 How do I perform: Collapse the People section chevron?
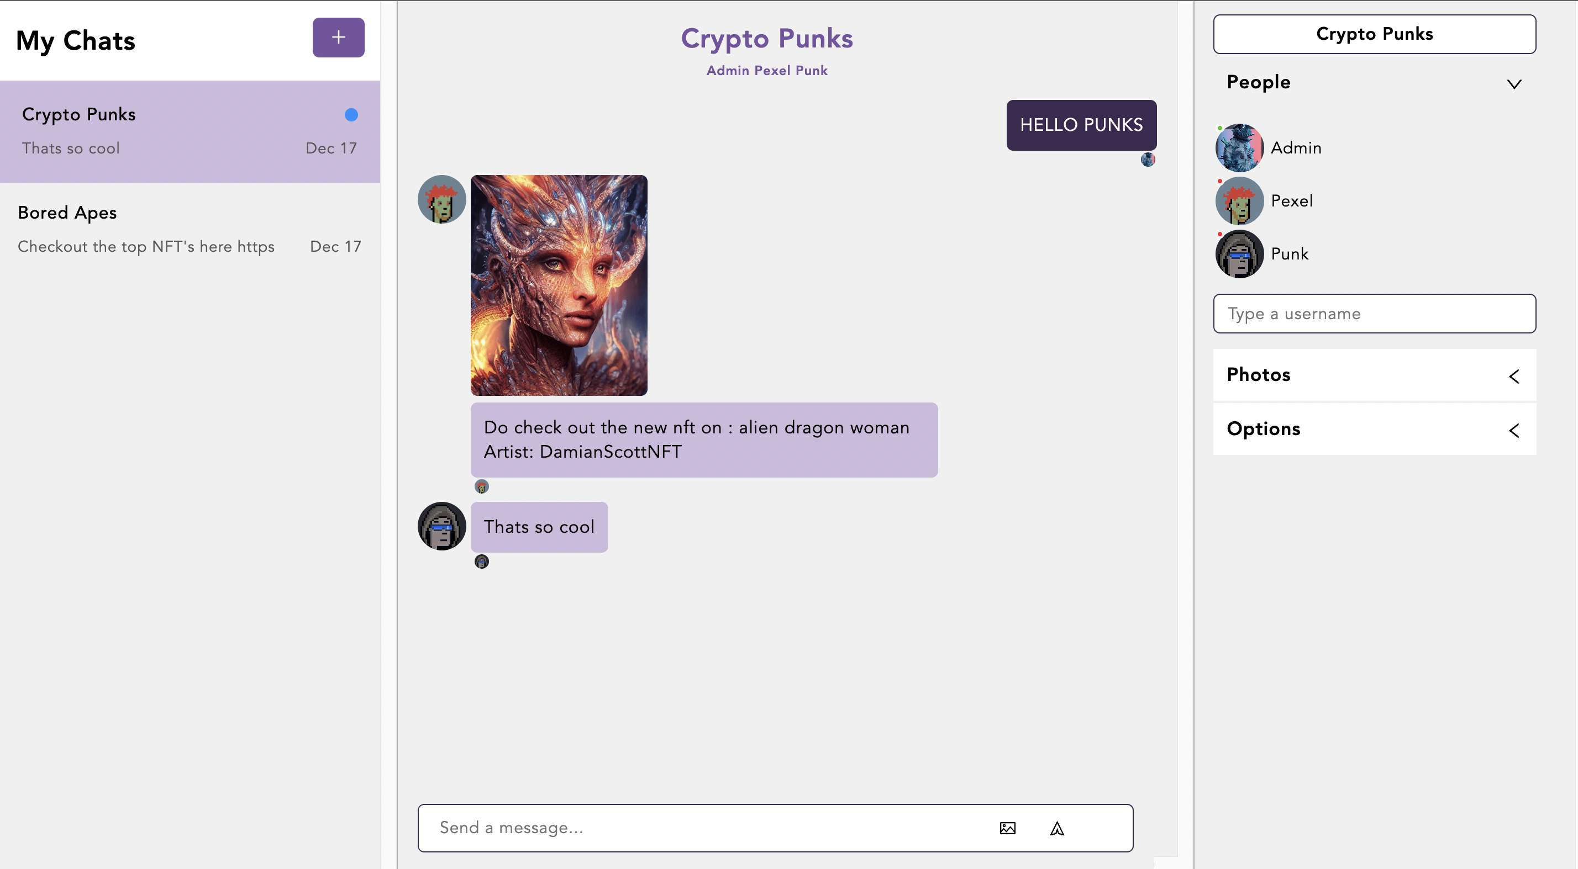1514,84
